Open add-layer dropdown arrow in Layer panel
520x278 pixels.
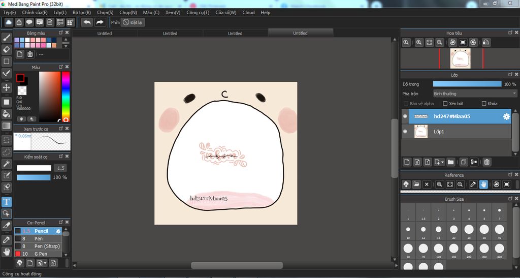pyautogui.click(x=443, y=162)
